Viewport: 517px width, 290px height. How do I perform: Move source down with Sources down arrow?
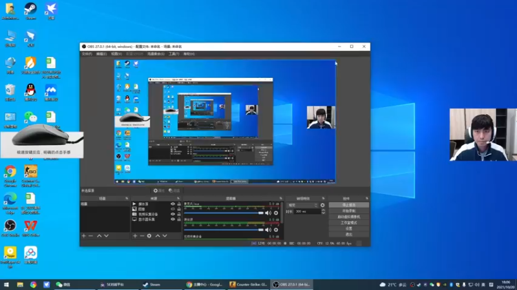tap(165, 236)
